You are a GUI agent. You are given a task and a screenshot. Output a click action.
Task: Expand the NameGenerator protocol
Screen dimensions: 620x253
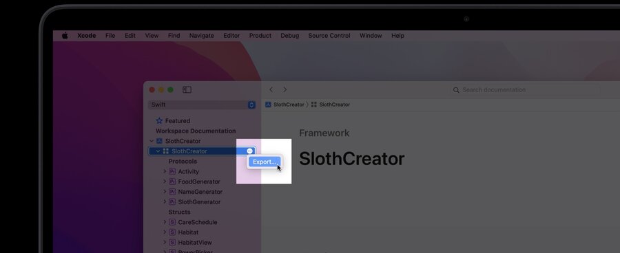(x=165, y=191)
